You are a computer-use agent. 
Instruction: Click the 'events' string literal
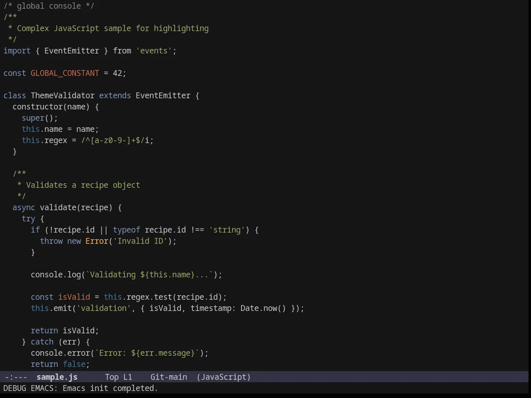point(154,51)
